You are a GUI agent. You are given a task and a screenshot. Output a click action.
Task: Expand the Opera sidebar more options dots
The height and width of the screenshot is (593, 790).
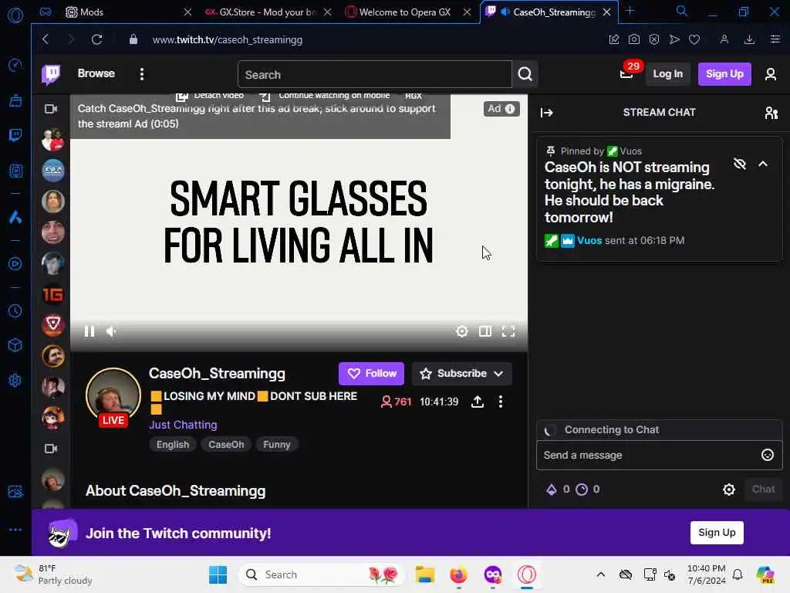tap(15, 530)
